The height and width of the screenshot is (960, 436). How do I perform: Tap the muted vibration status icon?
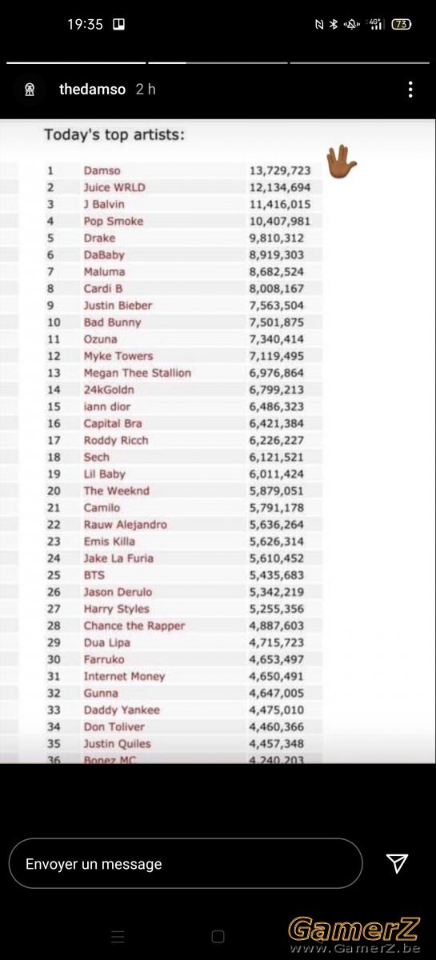pyautogui.click(x=351, y=24)
